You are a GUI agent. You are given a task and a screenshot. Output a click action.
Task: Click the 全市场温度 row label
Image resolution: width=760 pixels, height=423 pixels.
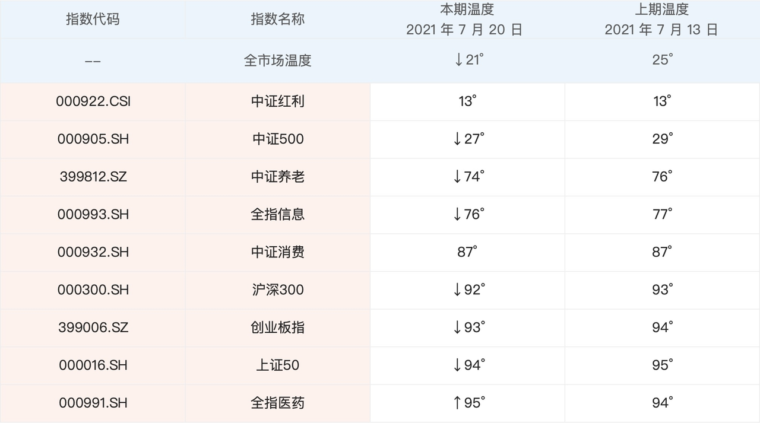277,61
